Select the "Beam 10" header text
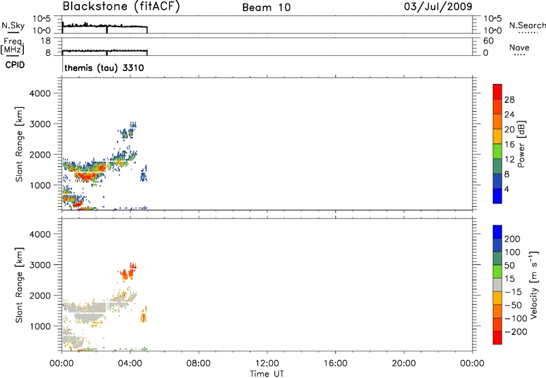546x378 pixels. 266,8
